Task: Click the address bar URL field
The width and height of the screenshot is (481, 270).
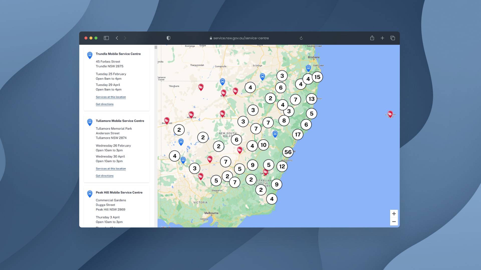Action: (x=241, y=38)
